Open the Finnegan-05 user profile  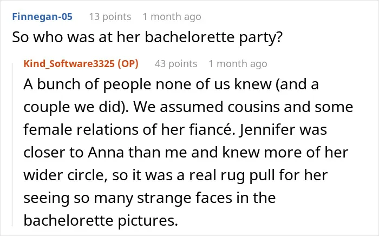(42, 17)
